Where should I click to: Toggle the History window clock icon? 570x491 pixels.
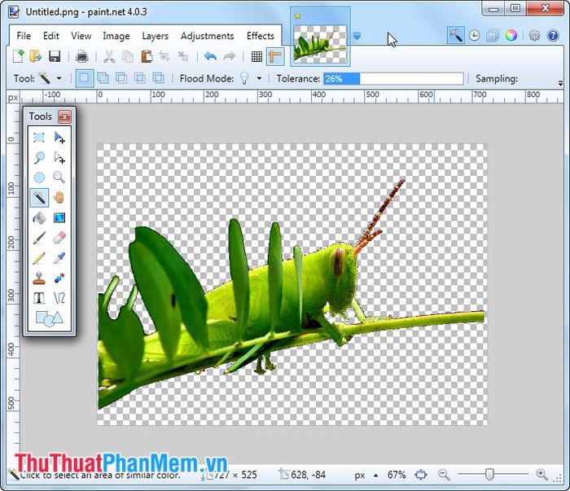coord(475,36)
